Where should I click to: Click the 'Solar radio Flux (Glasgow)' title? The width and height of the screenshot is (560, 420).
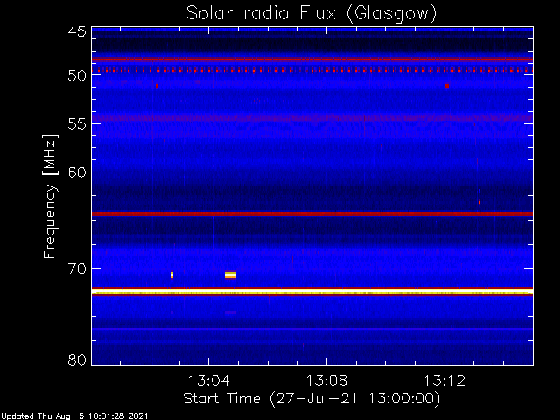311,14
